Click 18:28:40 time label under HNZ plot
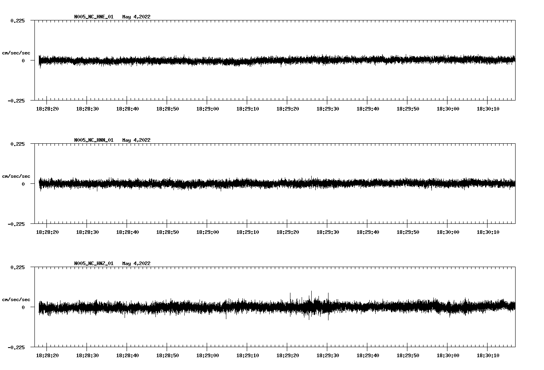Screen dimensions: 544x370 pyautogui.click(x=127, y=356)
